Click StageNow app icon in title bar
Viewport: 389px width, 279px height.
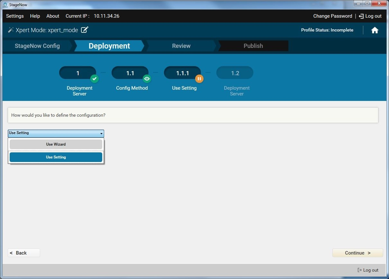coord(5,4)
